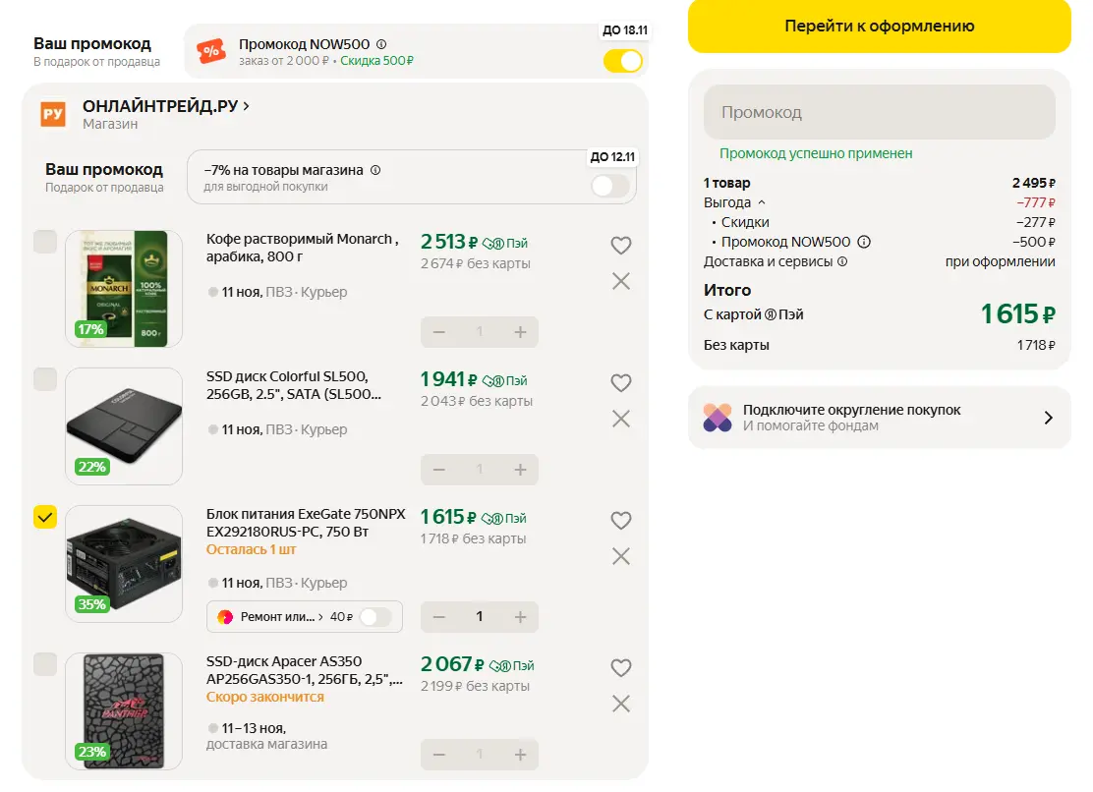Add ExeGate power supply to favorites
Viewport: 1093px width, 792px height.
(x=620, y=521)
